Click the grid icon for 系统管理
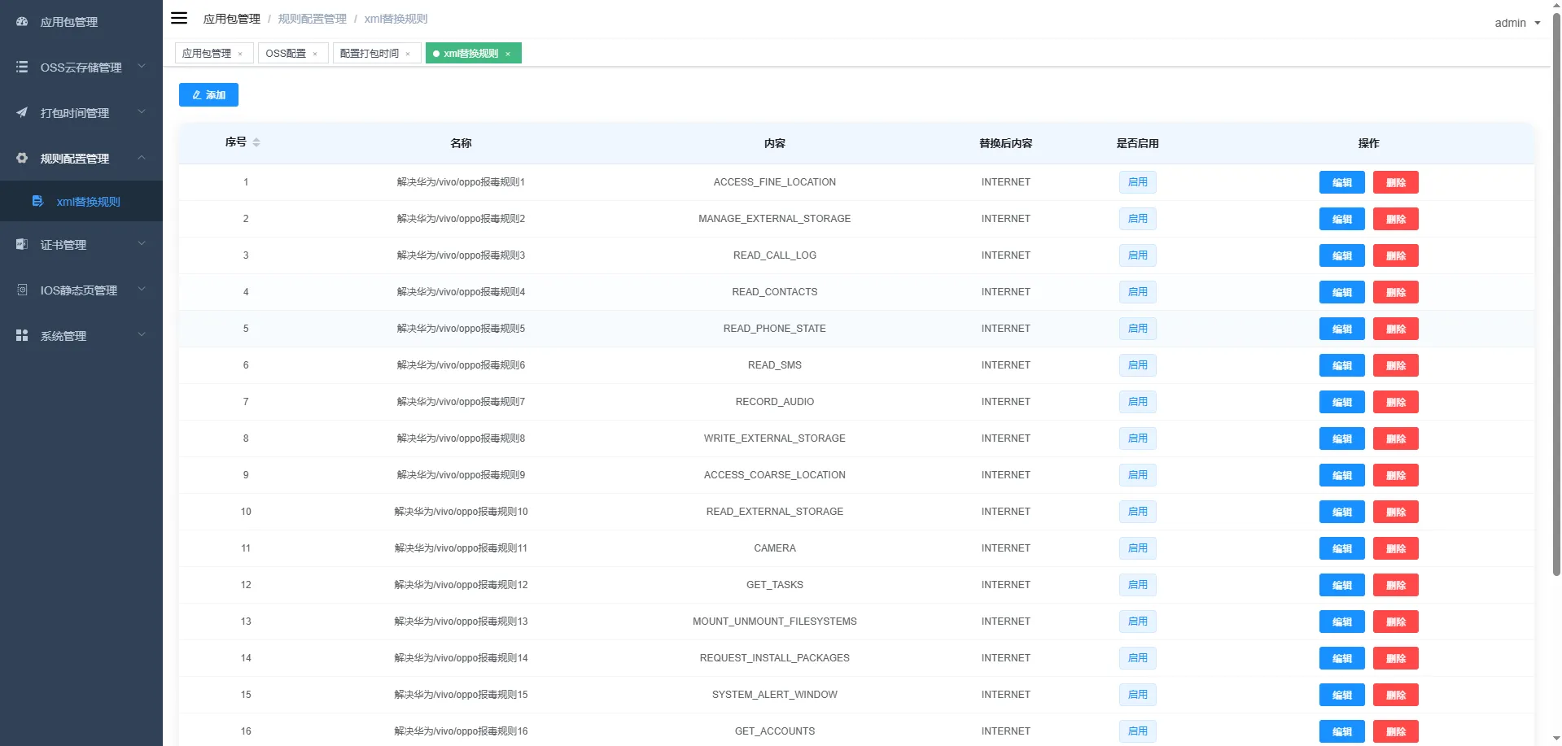The height and width of the screenshot is (746, 1562). pyautogui.click(x=21, y=335)
